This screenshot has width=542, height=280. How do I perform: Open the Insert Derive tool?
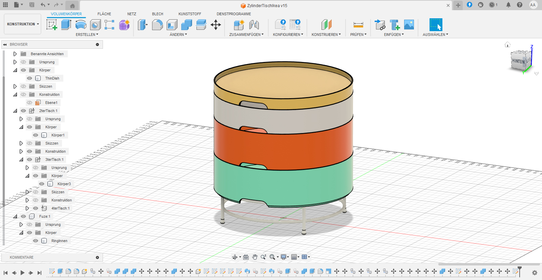point(380,25)
